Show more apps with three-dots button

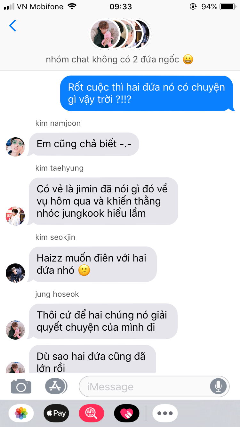coord(165,413)
